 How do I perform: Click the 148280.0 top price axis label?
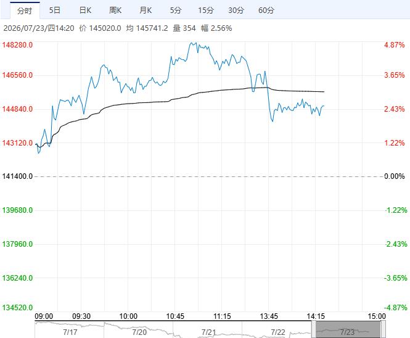click(x=17, y=45)
